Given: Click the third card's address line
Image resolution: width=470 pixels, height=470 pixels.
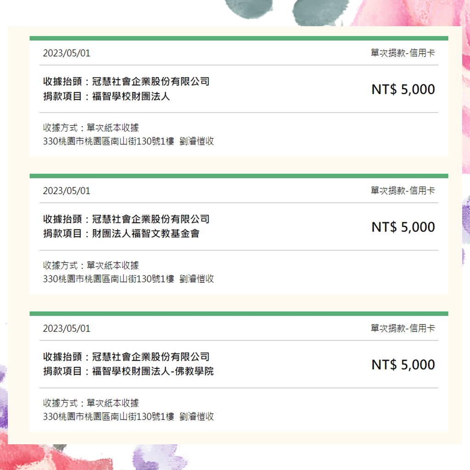Looking at the screenshot, I should [x=129, y=417].
